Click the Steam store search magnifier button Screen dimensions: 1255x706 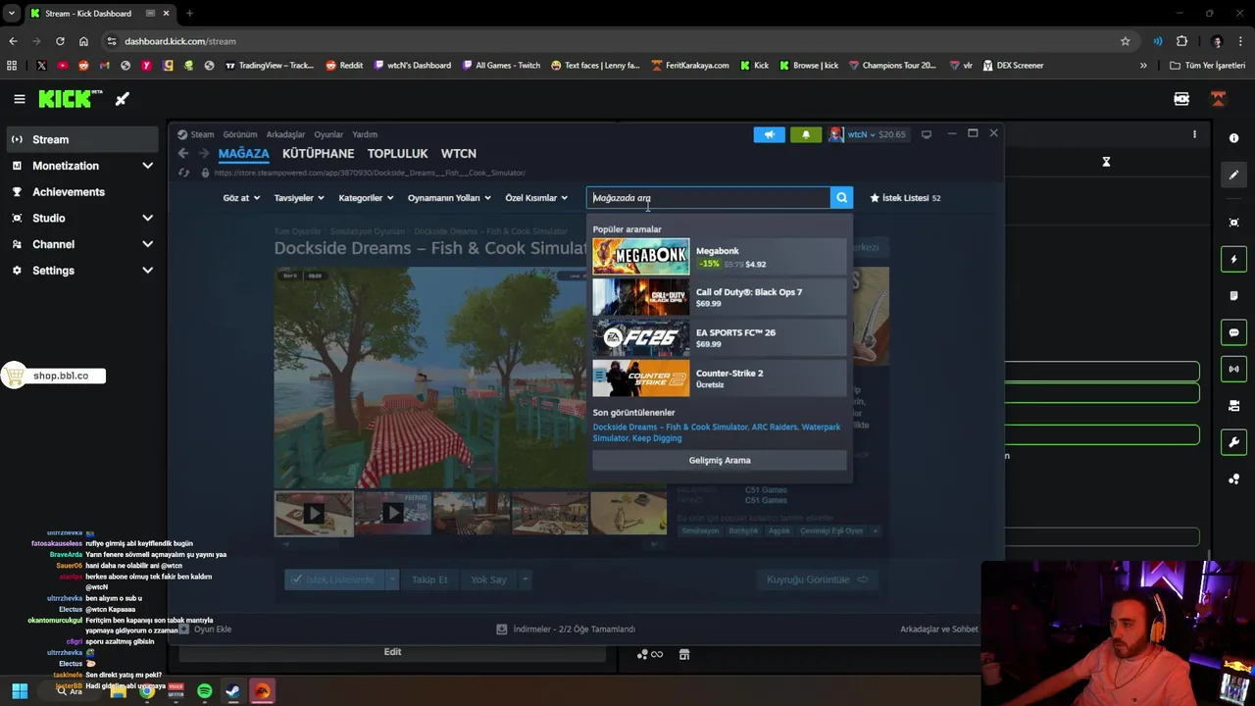pyautogui.click(x=841, y=198)
